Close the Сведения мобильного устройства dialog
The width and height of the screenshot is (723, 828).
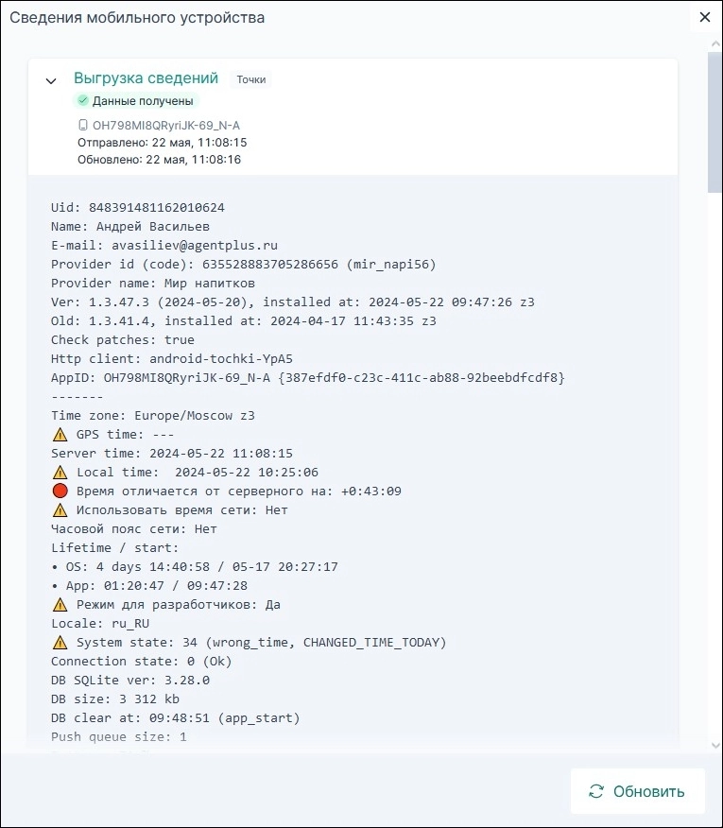click(x=704, y=17)
